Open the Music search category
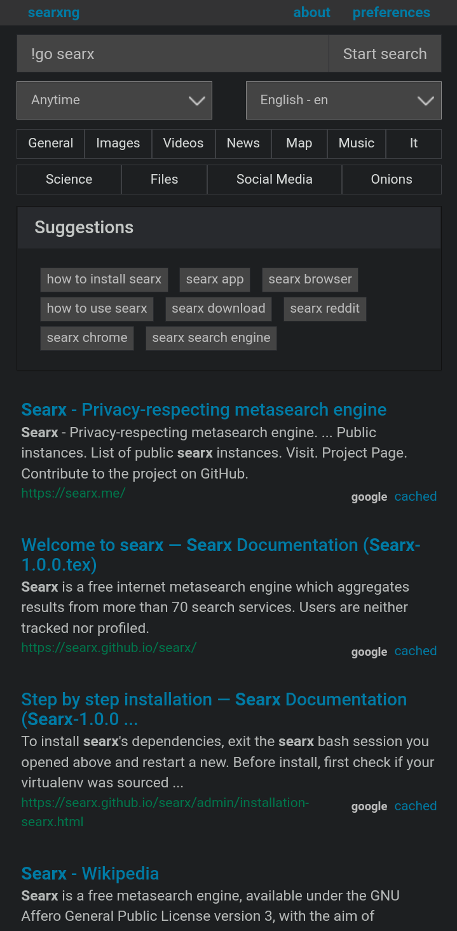This screenshot has height=931, width=457. 356,144
